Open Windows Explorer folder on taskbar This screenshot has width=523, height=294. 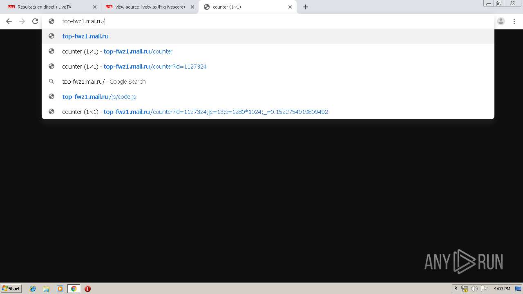click(46, 289)
